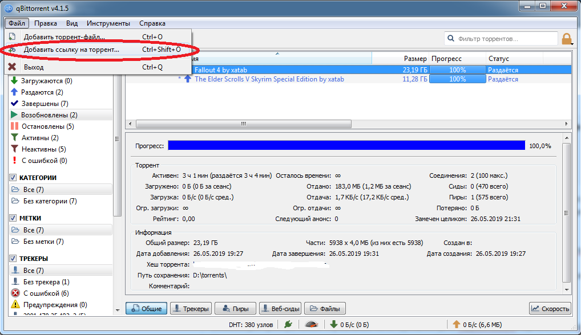581x335 pixels.
Task: Click the orange upload speed arrow
Action: [457, 325]
